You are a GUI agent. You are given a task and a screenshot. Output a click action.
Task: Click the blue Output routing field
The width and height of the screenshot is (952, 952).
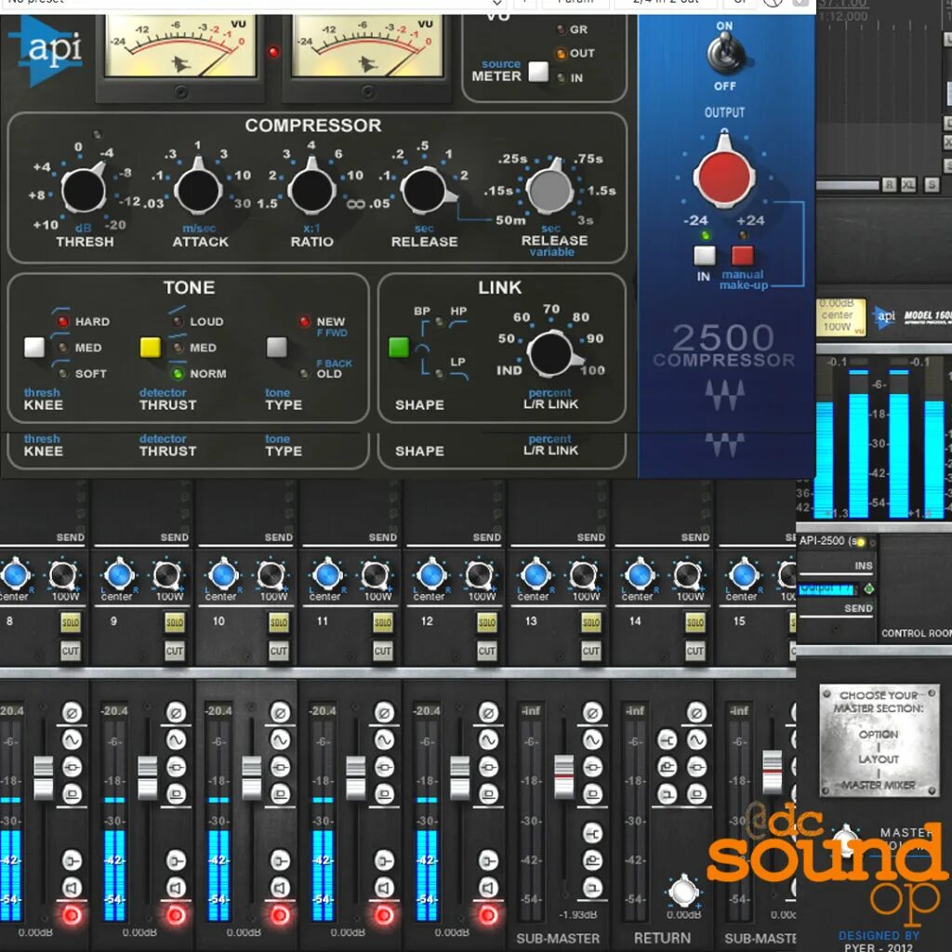pos(828,588)
